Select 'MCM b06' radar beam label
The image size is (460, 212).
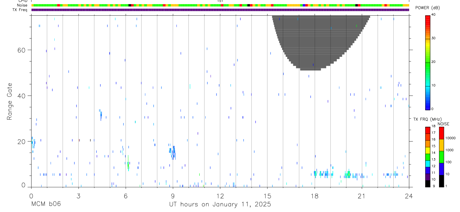[46, 204]
